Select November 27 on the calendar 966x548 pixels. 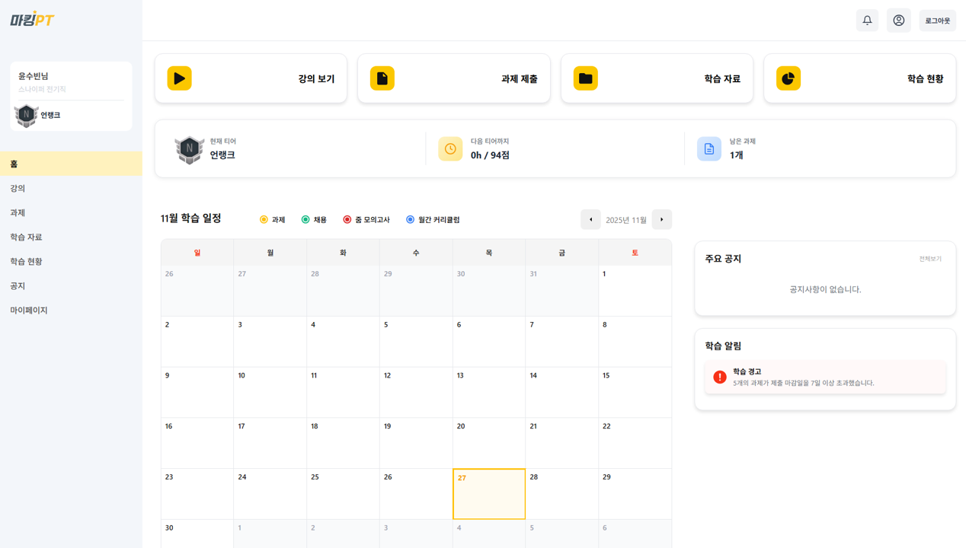pos(489,493)
